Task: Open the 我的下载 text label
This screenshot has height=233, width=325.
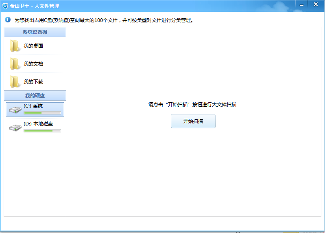Action: [33, 82]
